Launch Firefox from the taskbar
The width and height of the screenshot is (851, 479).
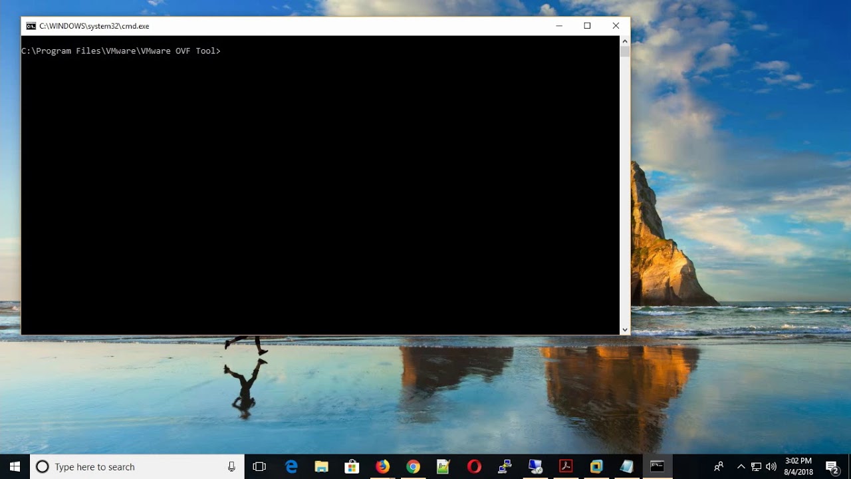[382, 466]
